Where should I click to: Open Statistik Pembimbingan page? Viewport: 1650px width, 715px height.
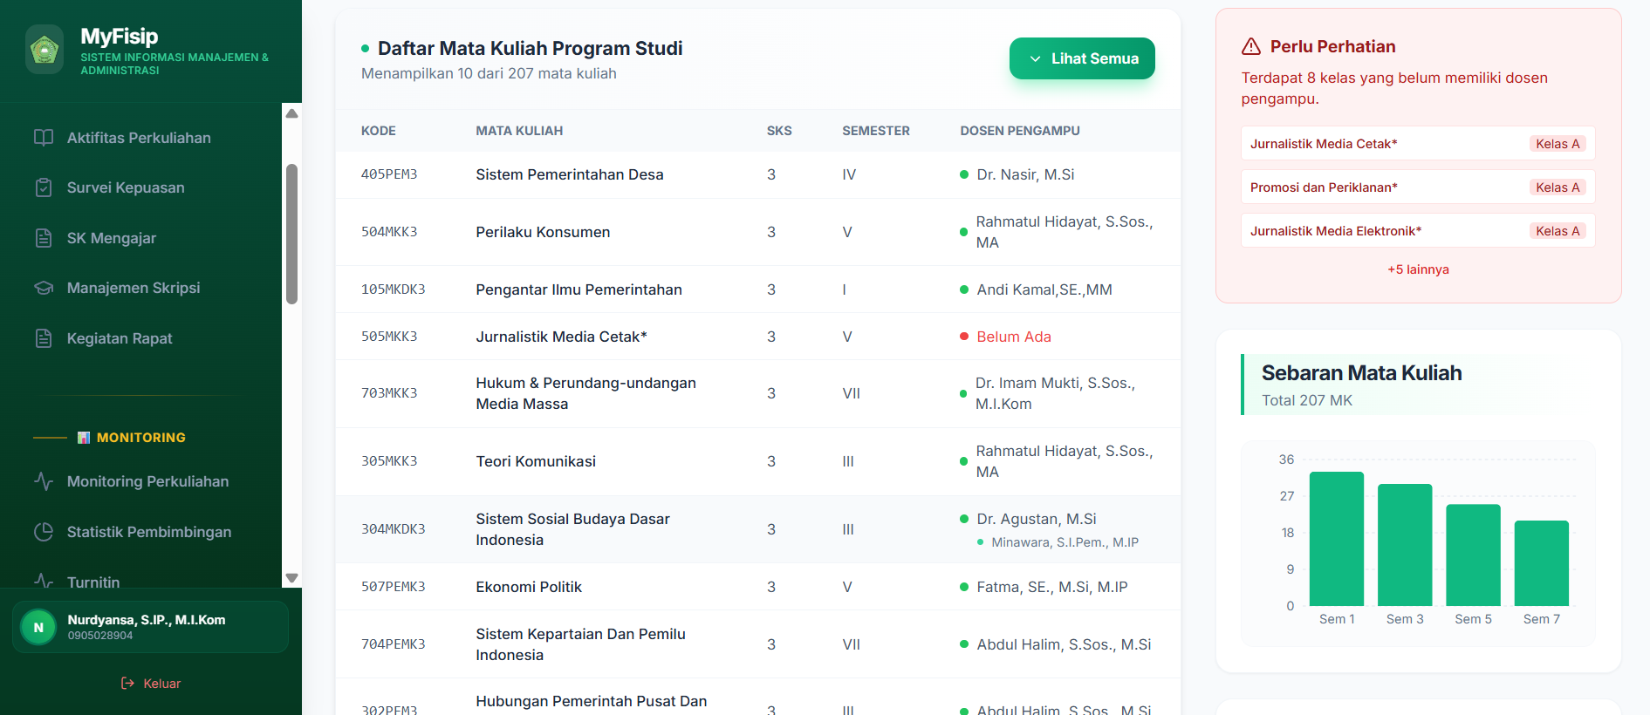[x=151, y=532]
